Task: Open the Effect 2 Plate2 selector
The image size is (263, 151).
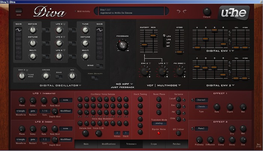Action: point(201,128)
